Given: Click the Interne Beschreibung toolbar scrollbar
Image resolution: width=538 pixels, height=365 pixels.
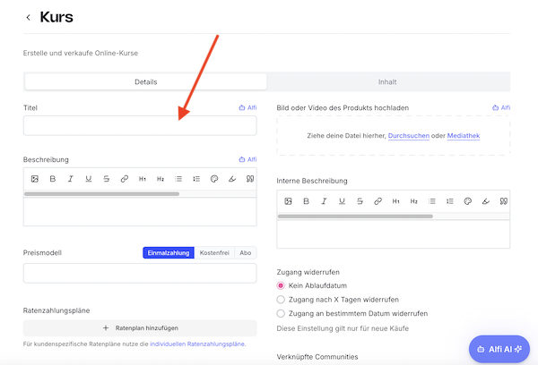Looking at the screenshot, I should click(x=355, y=216).
